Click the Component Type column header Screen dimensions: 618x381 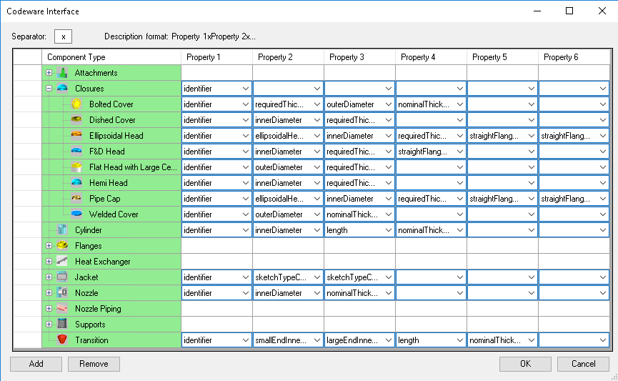(x=111, y=57)
